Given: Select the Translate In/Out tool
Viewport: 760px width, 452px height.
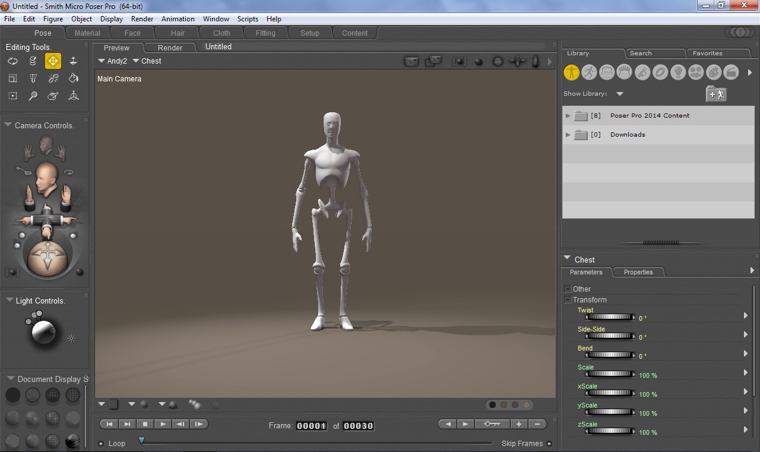Looking at the screenshot, I should (x=74, y=61).
